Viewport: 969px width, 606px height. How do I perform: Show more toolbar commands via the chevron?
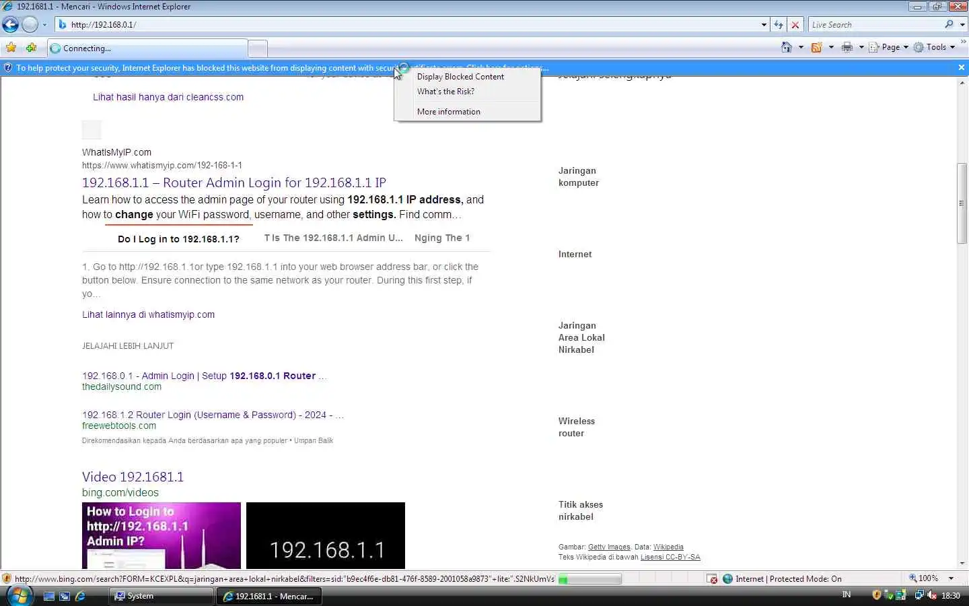point(963,42)
